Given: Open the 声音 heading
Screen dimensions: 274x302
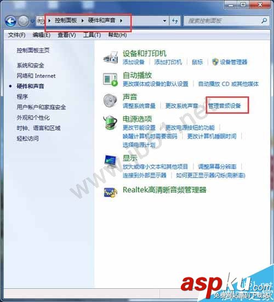Looking at the screenshot, I should pyautogui.click(x=130, y=97).
